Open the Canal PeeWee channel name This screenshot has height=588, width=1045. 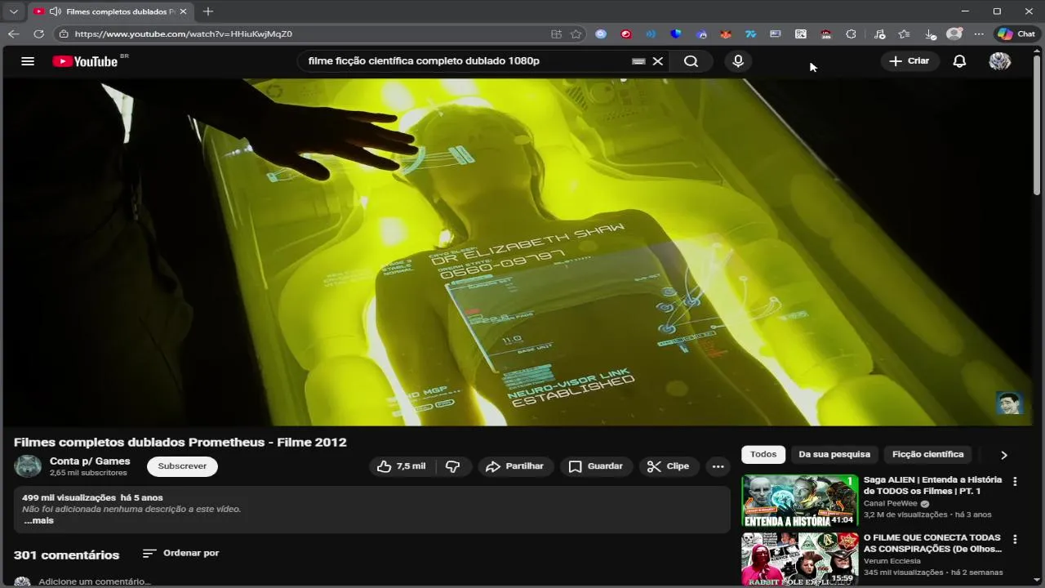tap(891, 504)
